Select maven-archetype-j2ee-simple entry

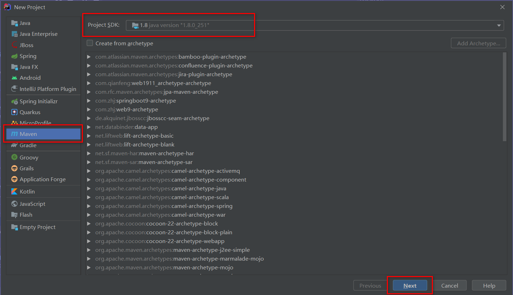(173, 250)
